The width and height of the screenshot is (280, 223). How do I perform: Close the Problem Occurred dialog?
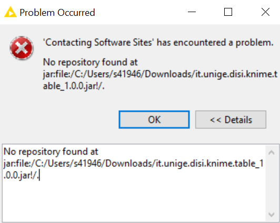click(265, 12)
